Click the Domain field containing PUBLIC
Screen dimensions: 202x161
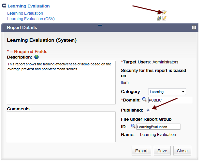tap(170, 100)
